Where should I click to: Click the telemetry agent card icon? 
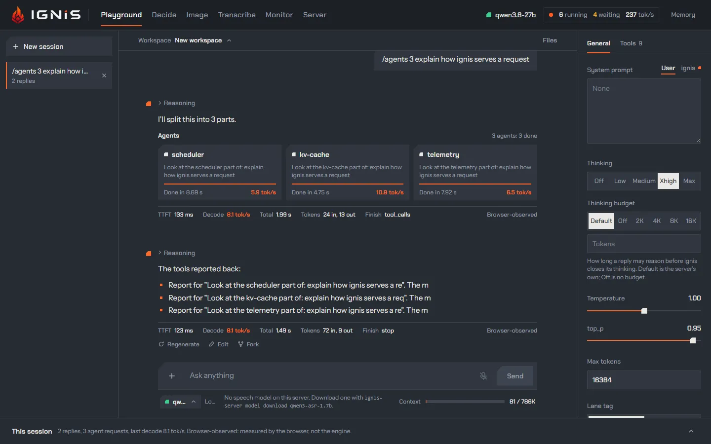pos(421,154)
